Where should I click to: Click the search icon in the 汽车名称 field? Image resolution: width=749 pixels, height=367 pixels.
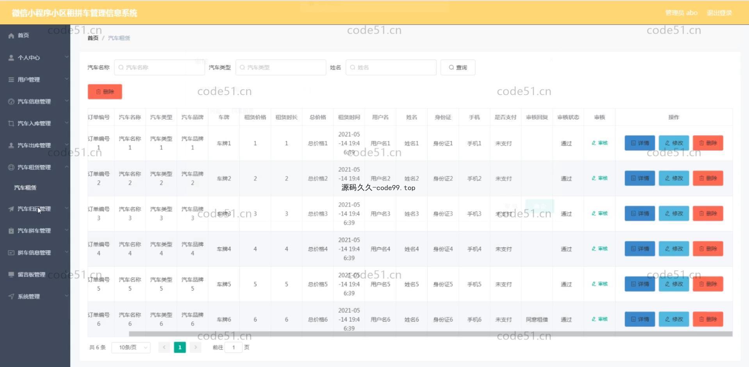point(121,67)
